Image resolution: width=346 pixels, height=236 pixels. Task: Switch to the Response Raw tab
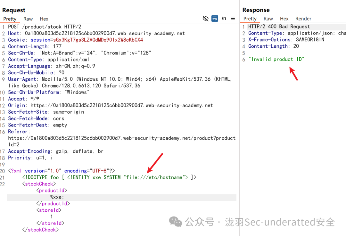click(x=268, y=19)
